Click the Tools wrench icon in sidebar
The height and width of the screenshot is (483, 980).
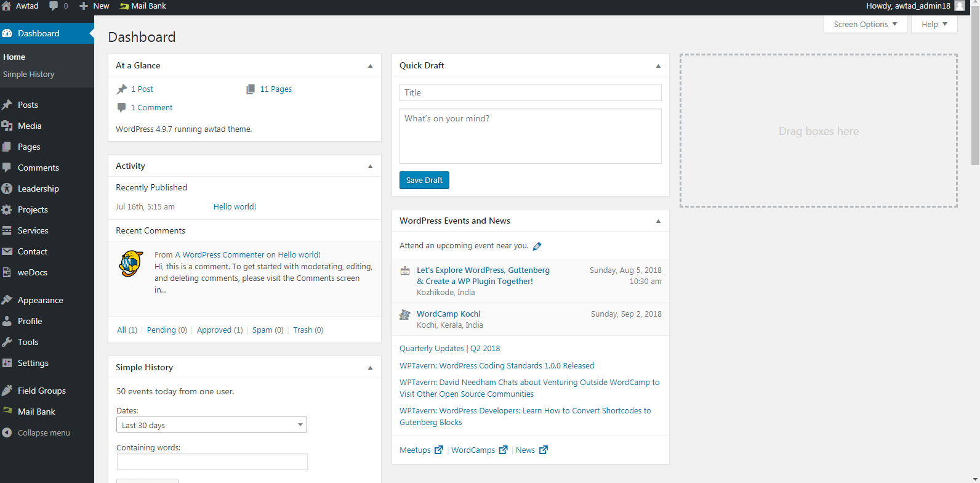click(7, 342)
